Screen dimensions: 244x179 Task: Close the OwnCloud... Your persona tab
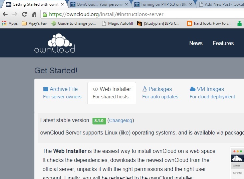pos(127,4)
